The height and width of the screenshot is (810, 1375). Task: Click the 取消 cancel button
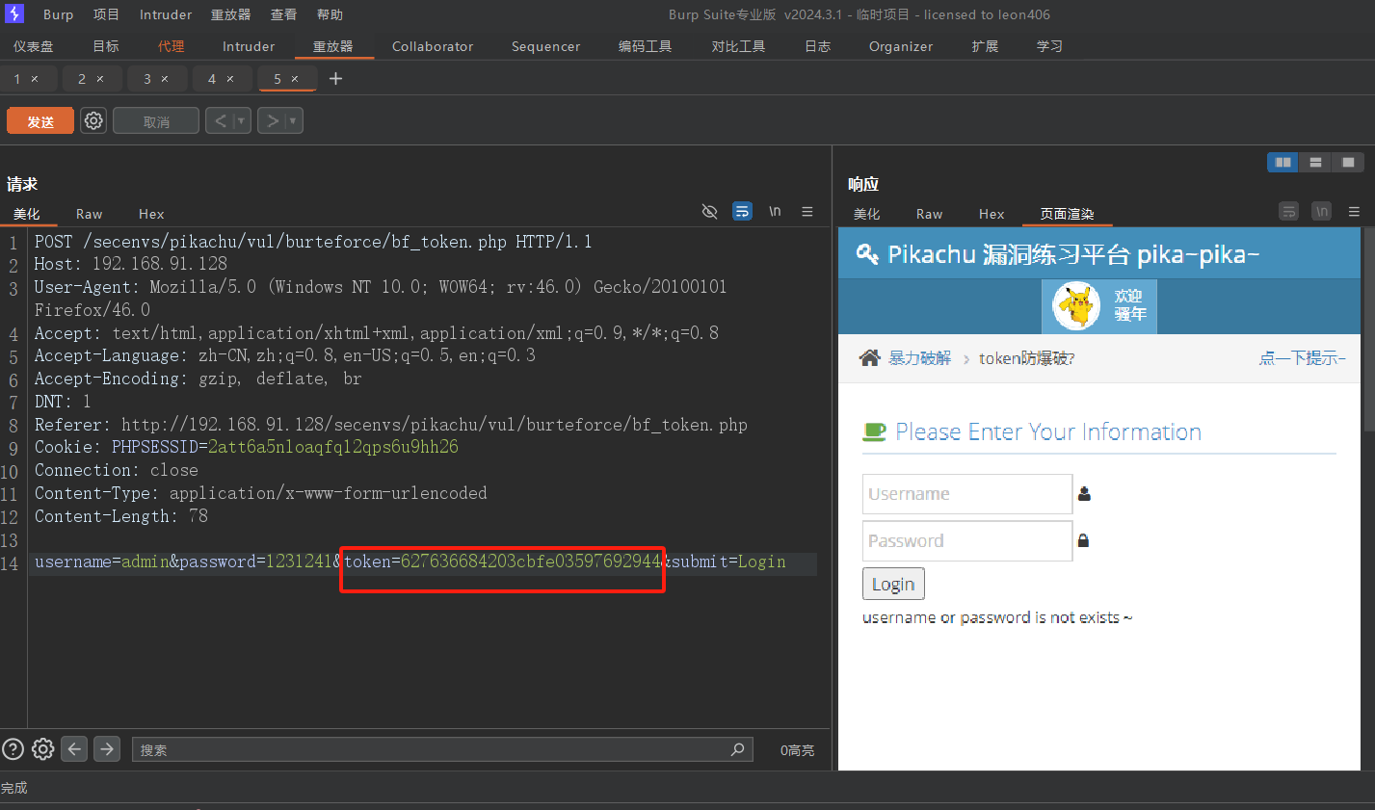pos(156,121)
